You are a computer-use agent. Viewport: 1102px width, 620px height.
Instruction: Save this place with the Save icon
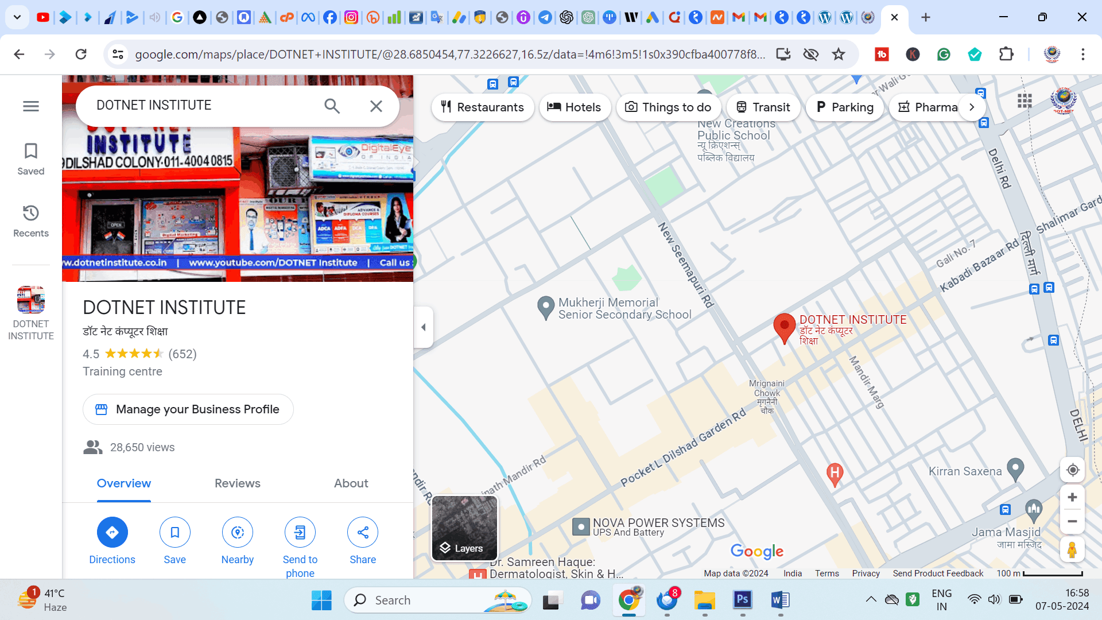click(174, 533)
